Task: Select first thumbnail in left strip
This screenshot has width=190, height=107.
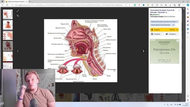Action: click(8, 14)
